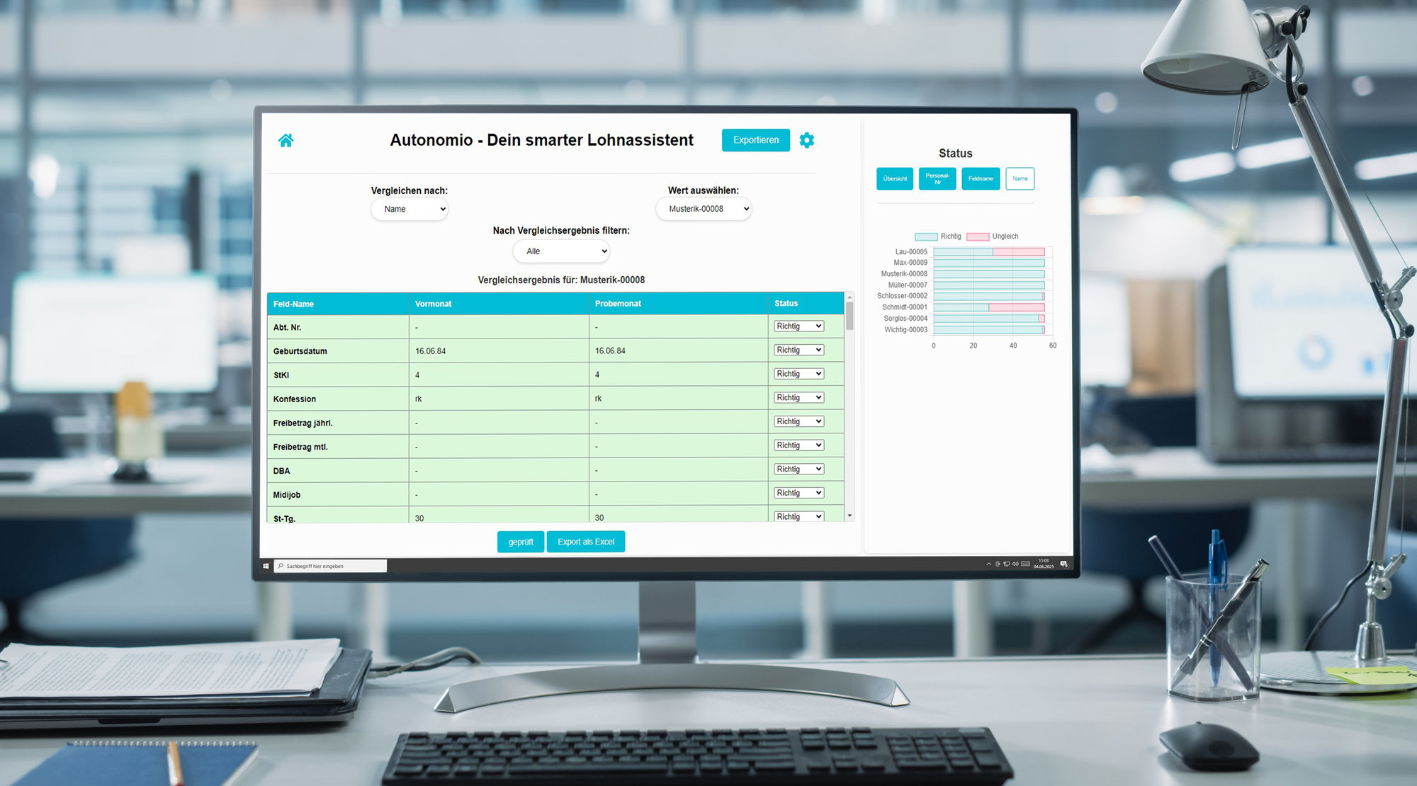Open the taskbar notification center icon
The height and width of the screenshot is (786, 1417).
[x=1063, y=564]
